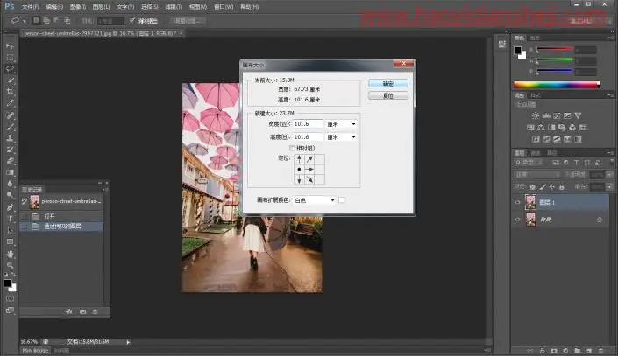618x356 pixels.
Task: Select top-center anchor arrow
Action: pos(299,159)
